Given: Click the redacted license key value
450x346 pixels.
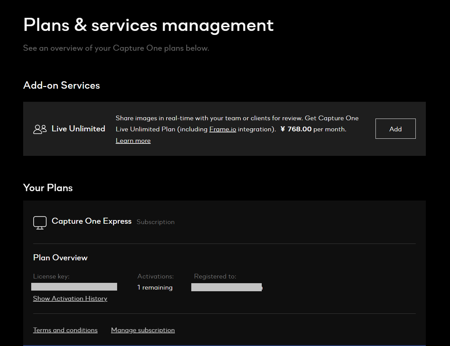Looking at the screenshot, I should click(x=74, y=287).
